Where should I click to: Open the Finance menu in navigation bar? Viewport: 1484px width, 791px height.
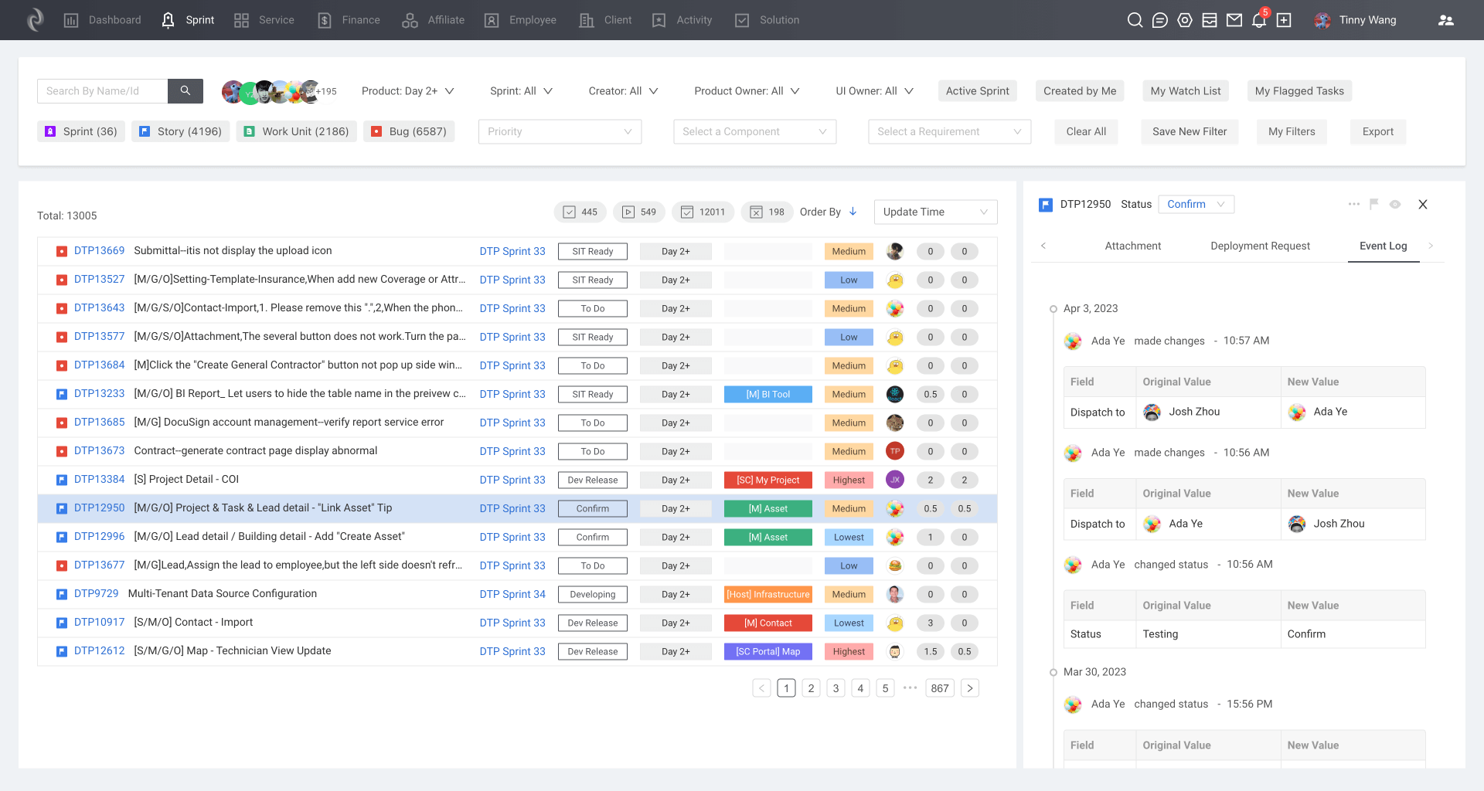[349, 20]
